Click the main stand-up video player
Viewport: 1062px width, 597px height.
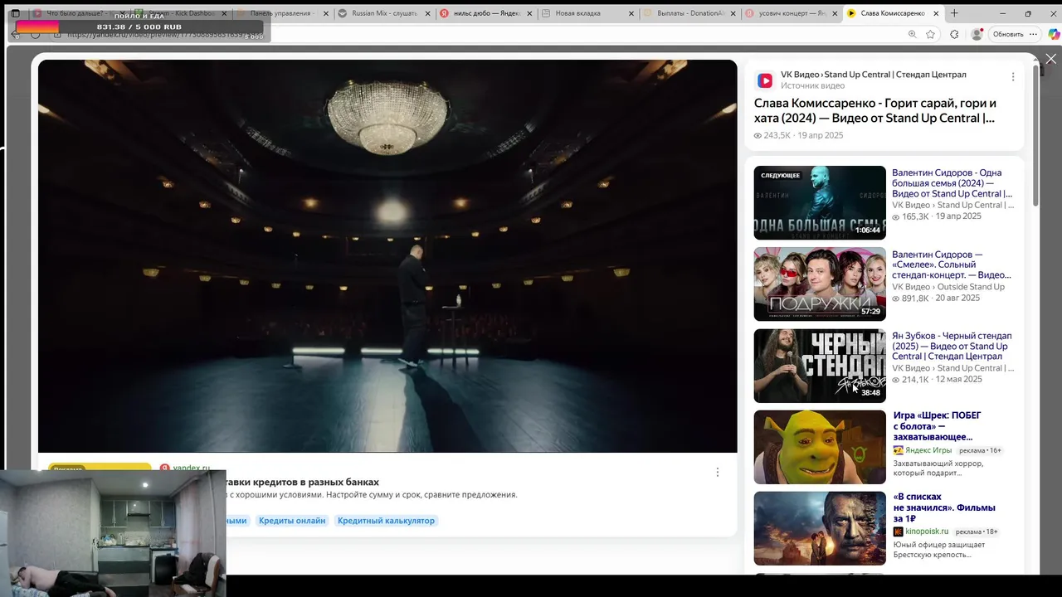pyautogui.click(x=387, y=256)
